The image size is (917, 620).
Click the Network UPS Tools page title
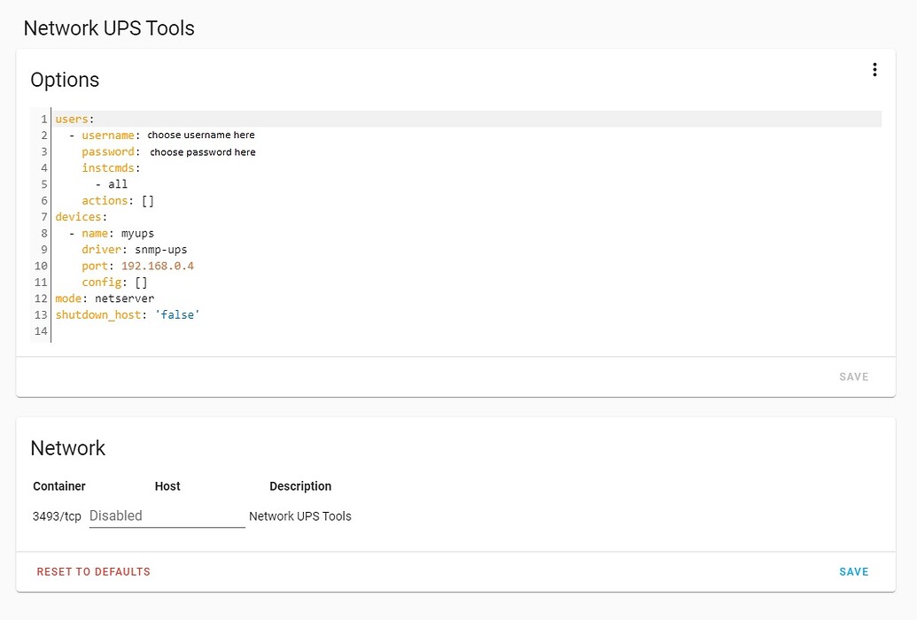click(108, 27)
